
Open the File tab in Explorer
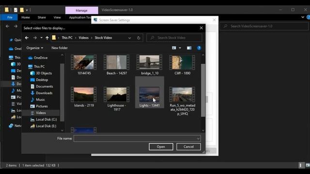10,17
